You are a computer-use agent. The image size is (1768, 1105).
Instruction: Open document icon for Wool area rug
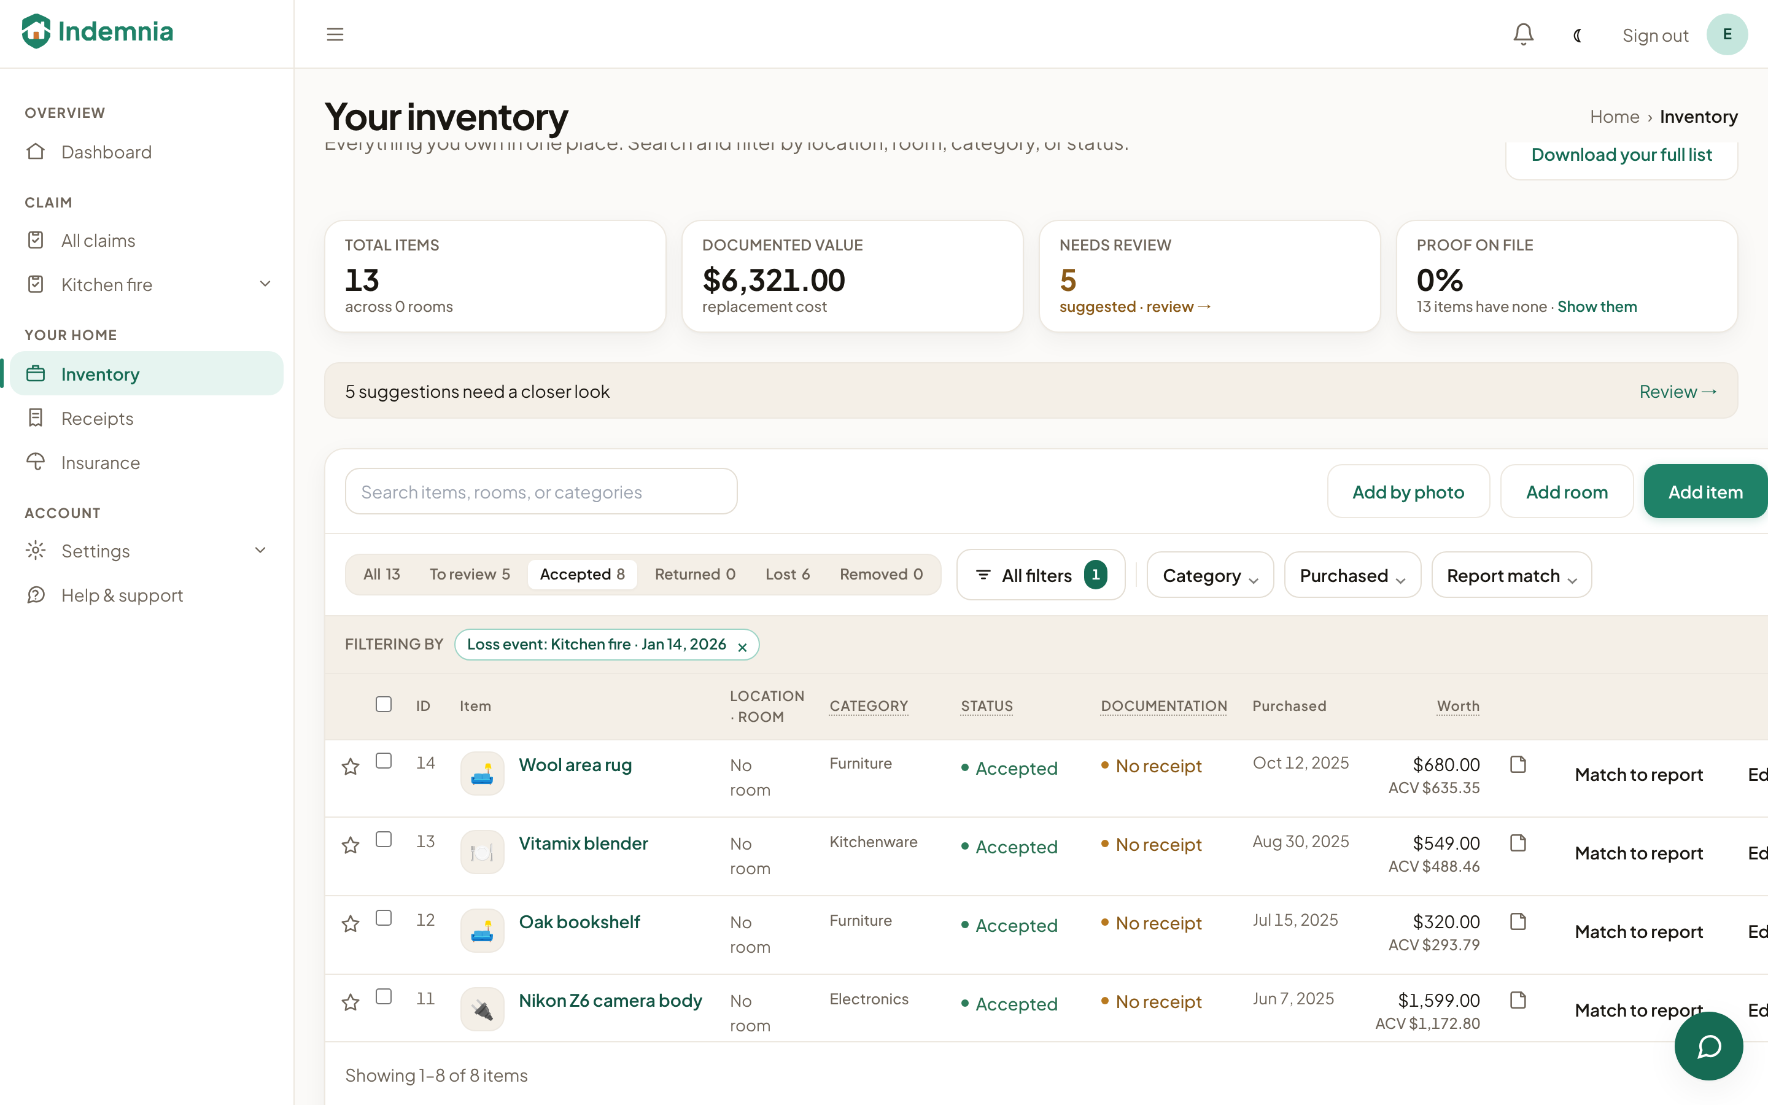click(1518, 764)
